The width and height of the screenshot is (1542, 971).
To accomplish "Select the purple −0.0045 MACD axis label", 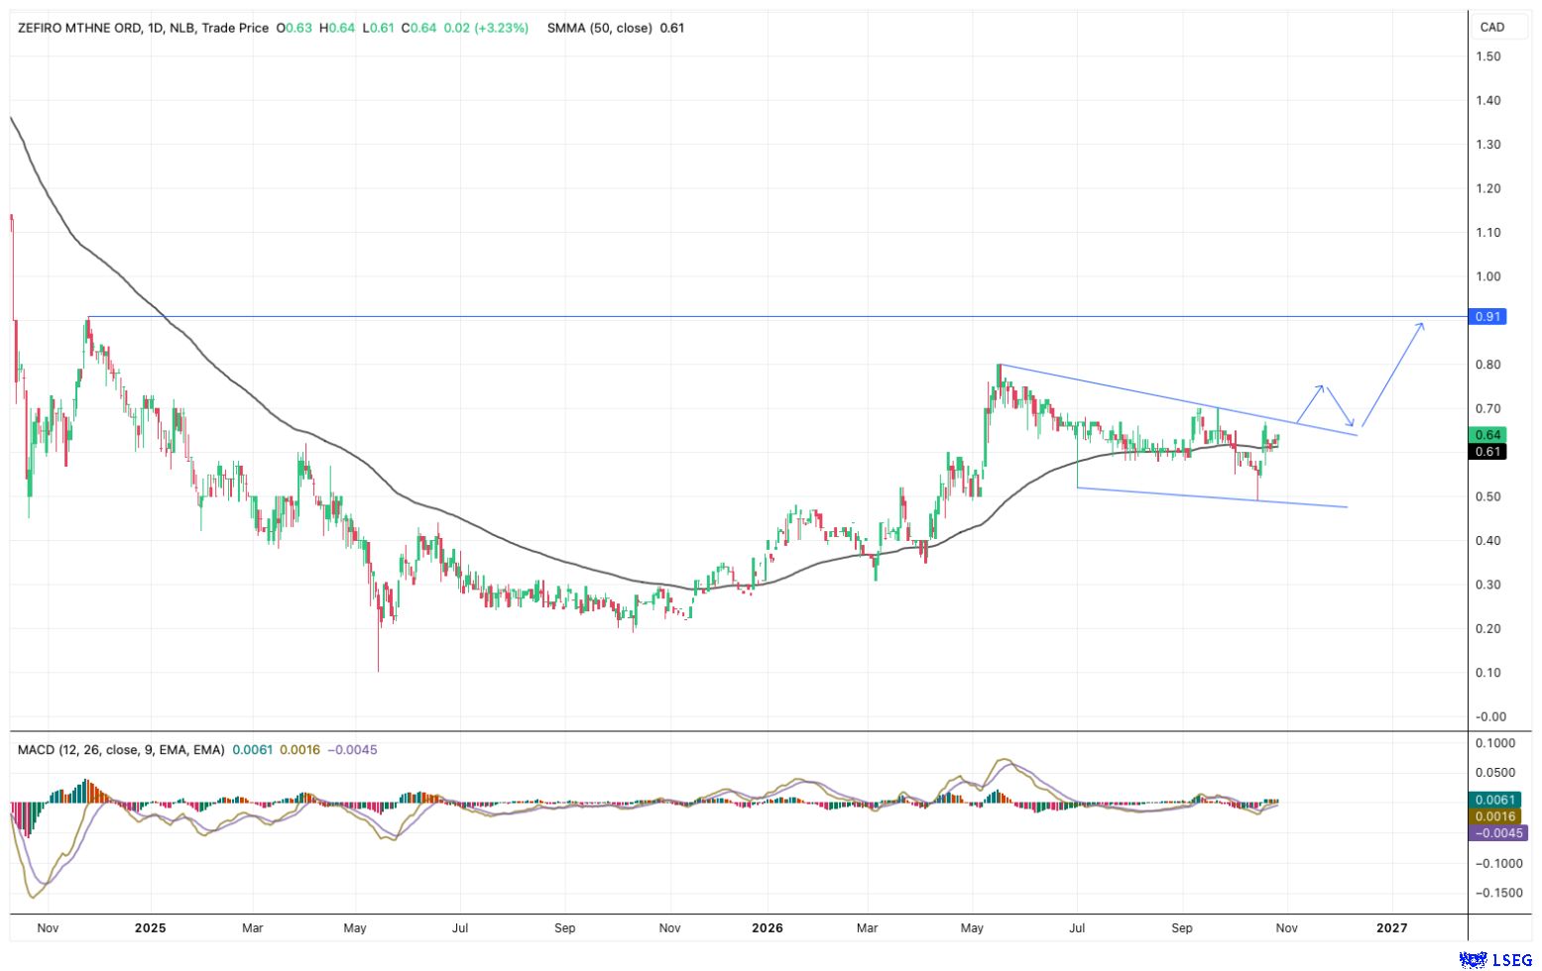I will 1497,833.
